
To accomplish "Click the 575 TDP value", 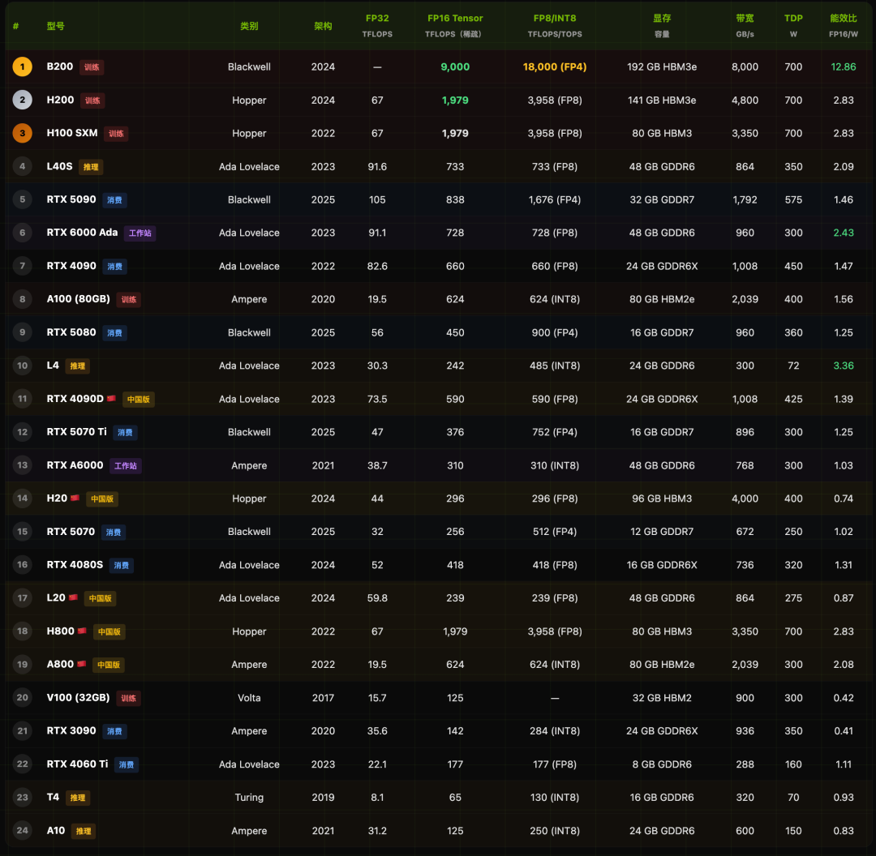I will point(793,200).
